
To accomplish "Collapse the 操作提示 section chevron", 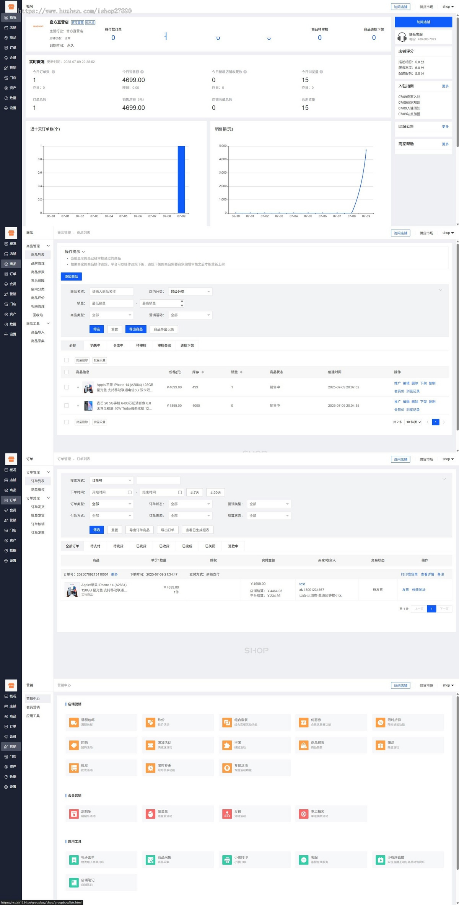I will tap(83, 252).
